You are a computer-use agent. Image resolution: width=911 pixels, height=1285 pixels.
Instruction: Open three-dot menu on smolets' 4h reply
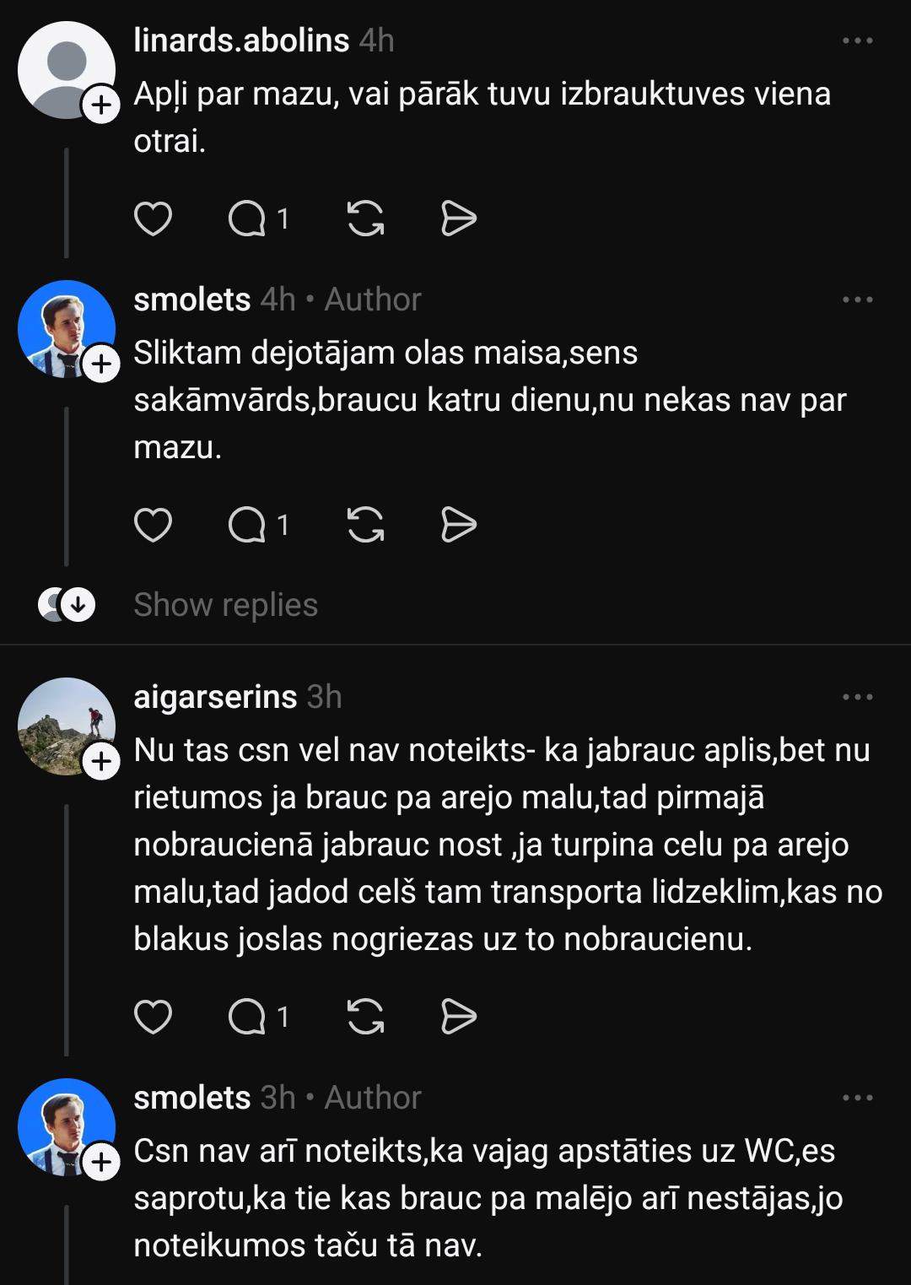(857, 300)
